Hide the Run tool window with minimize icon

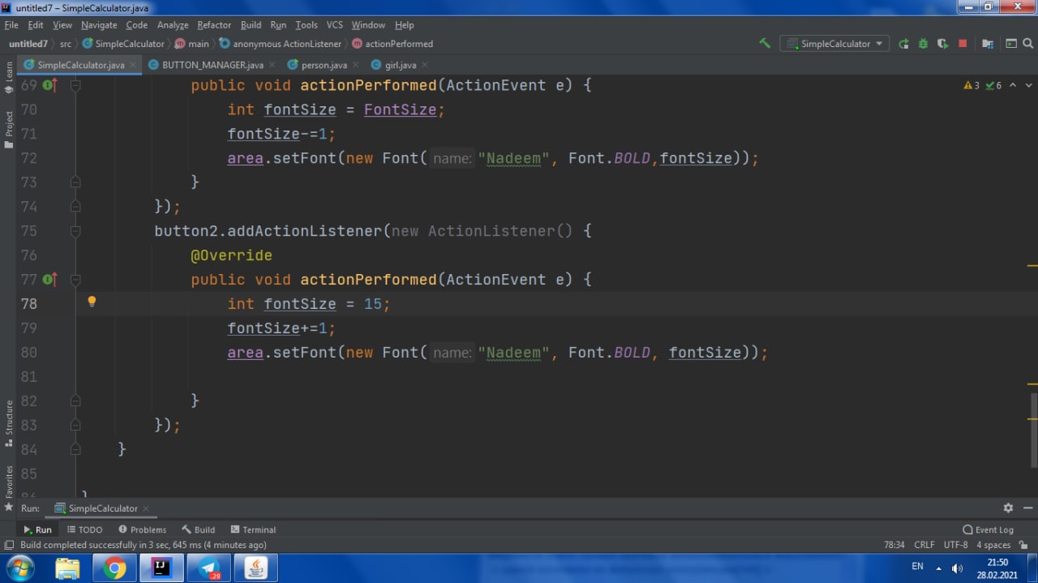pyautogui.click(x=1027, y=508)
